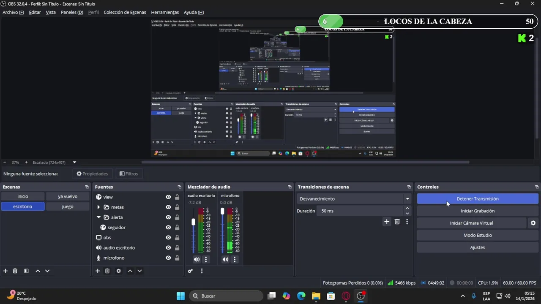Open source properties gear in Fuentes toolbar
Image resolution: width=541 pixels, height=304 pixels.
pos(119,271)
